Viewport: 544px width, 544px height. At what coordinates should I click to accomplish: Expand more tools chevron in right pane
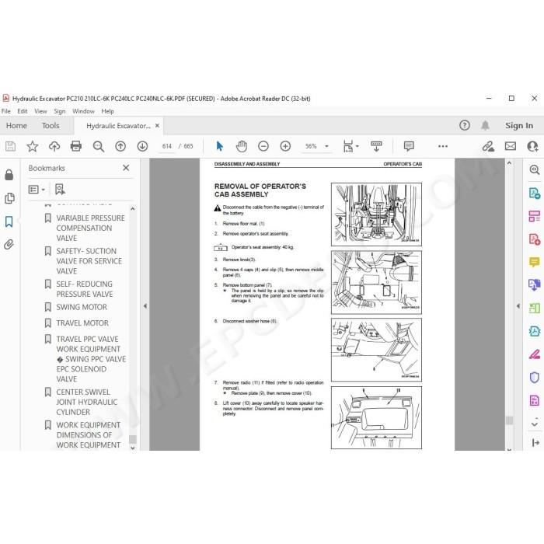pos(535,424)
